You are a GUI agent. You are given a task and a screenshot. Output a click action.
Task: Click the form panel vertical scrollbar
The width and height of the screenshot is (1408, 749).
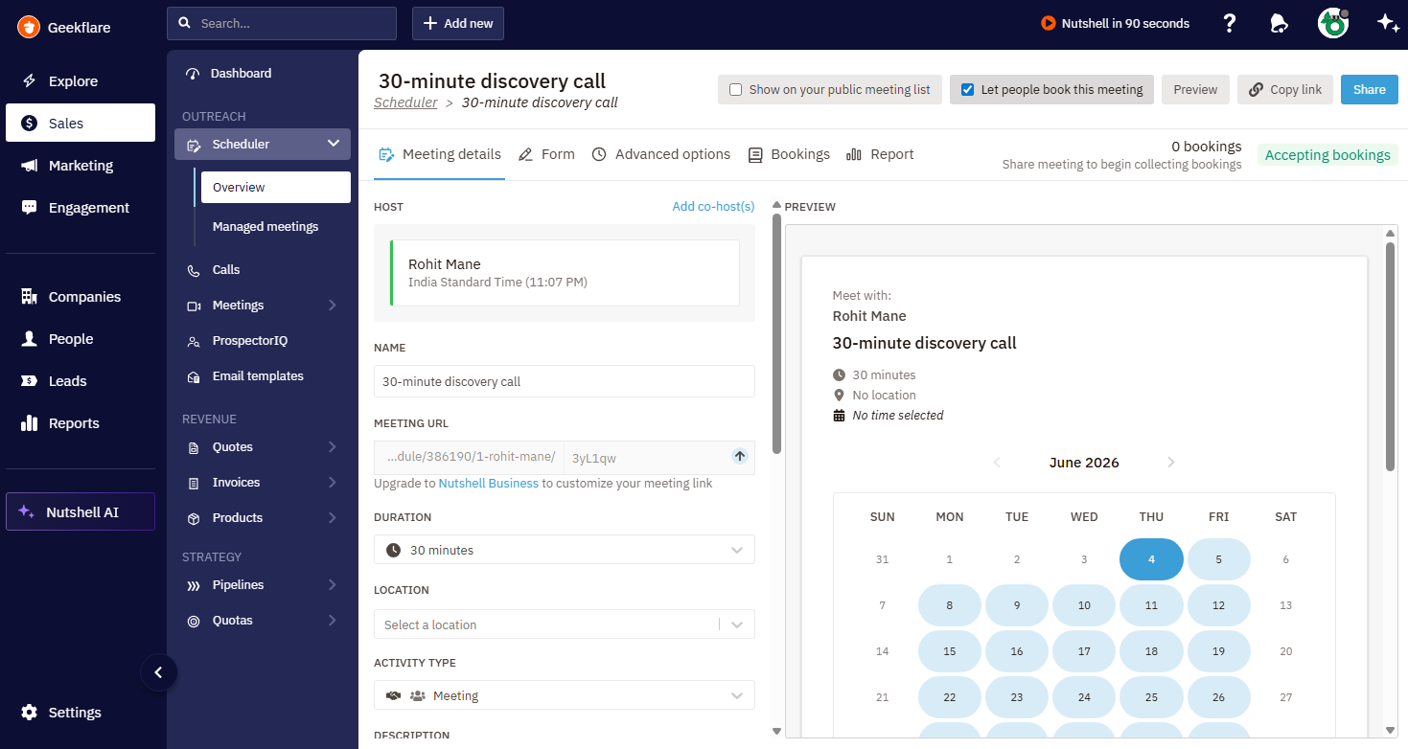pyautogui.click(x=776, y=333)
